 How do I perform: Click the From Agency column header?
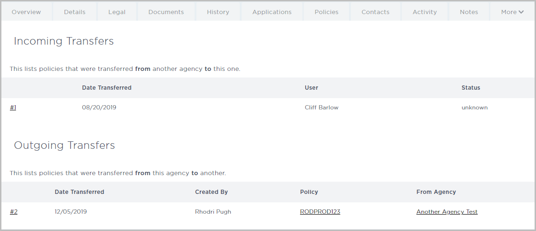436,192
